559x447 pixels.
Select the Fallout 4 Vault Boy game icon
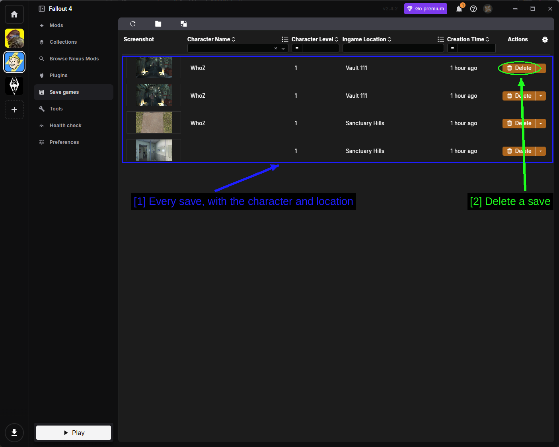click(x=14, y=62)
